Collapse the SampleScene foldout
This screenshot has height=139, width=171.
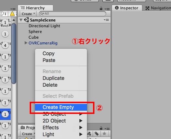pyautogui.click(x=21, y=20)
